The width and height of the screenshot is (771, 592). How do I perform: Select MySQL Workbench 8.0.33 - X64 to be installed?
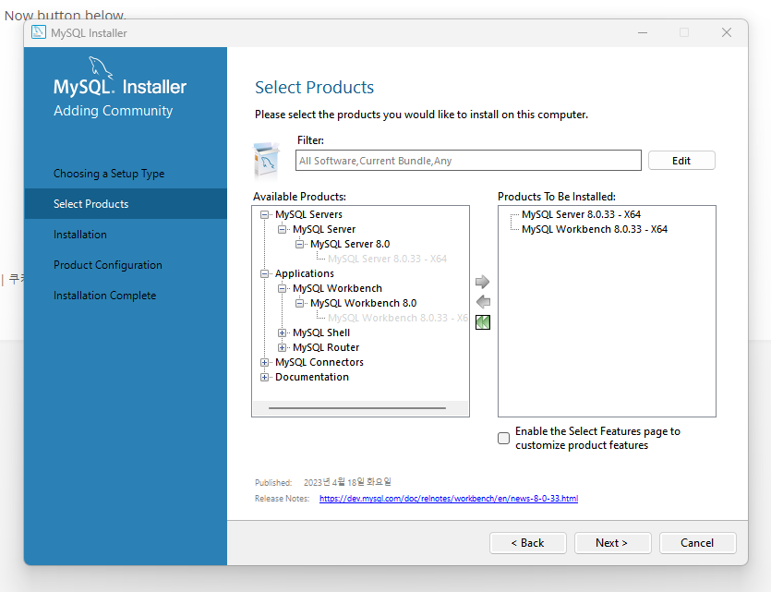coord(594,229)
